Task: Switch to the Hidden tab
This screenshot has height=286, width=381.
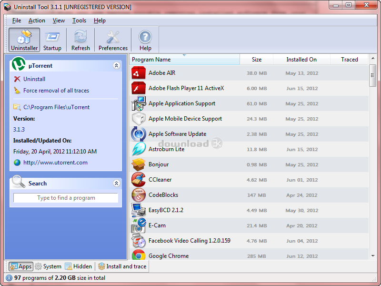Action: [x=79, y=266]
